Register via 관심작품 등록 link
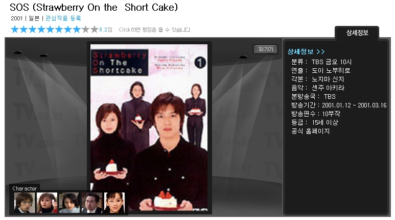This screenshot has height=220, width=395. (63, 18)
